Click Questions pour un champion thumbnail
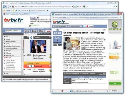Image resolution: width=125 pixels, height=96 pixels. click(38, 46)
